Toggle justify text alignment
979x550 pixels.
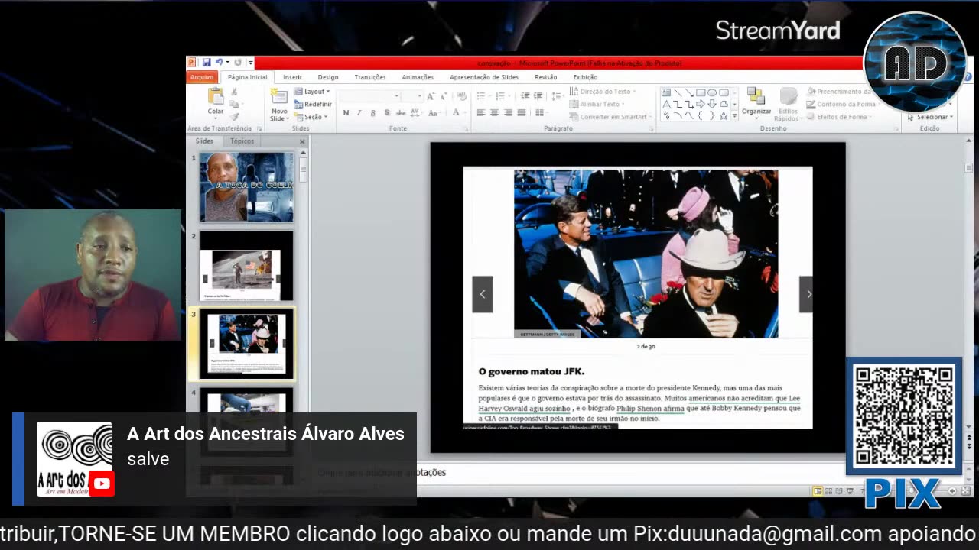point(522,113)
